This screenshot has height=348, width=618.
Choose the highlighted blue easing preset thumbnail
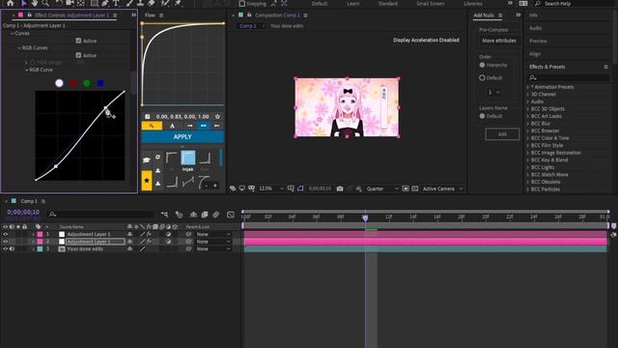pos(187,158)
